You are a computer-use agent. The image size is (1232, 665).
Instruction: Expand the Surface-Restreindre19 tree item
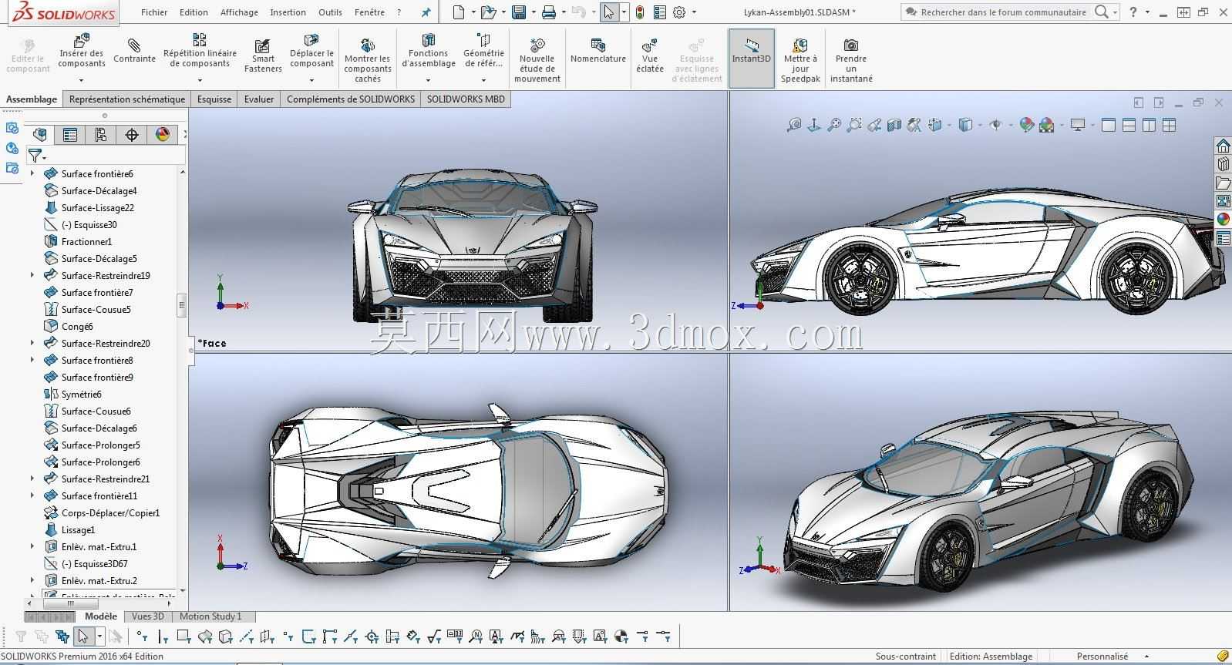click(x=32, y=275)
